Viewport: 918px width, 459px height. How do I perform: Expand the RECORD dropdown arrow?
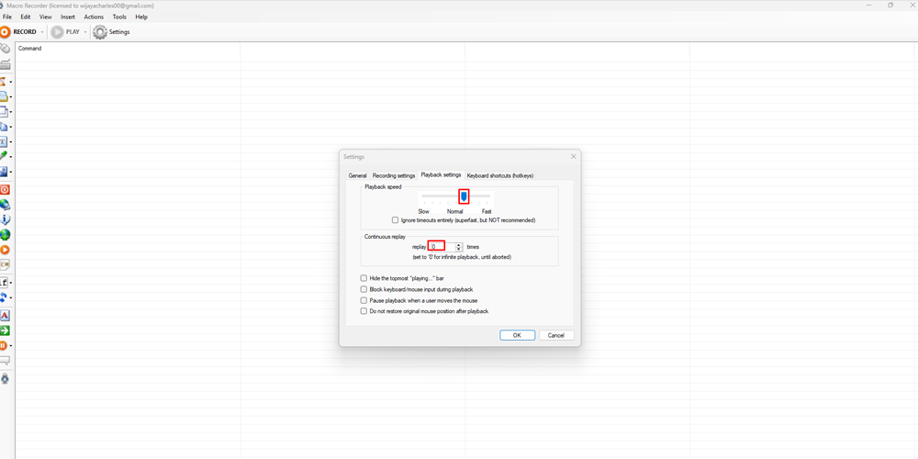coord(42,32)
